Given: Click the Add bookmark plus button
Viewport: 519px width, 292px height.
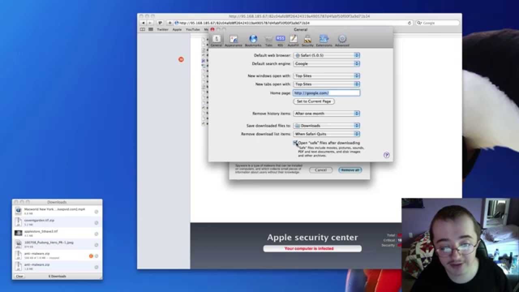Looking at the screenshot, I should click(x=170, y=23).
